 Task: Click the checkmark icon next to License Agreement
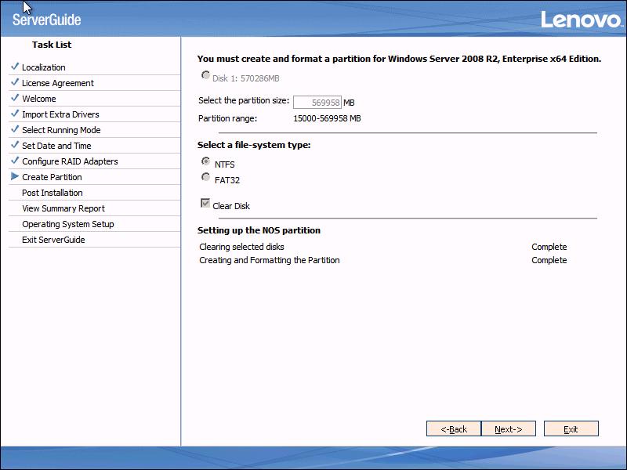pos(15,82)
